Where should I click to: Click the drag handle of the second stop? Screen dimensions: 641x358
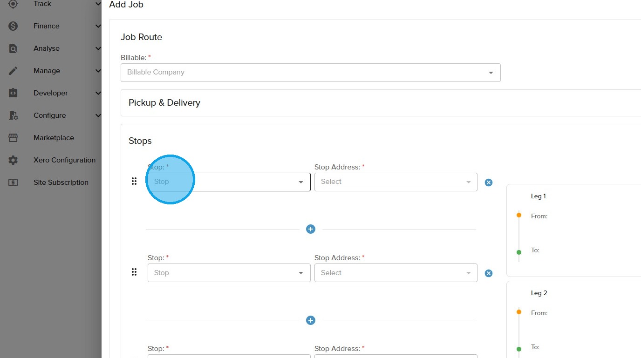click(x=134, y=272)
